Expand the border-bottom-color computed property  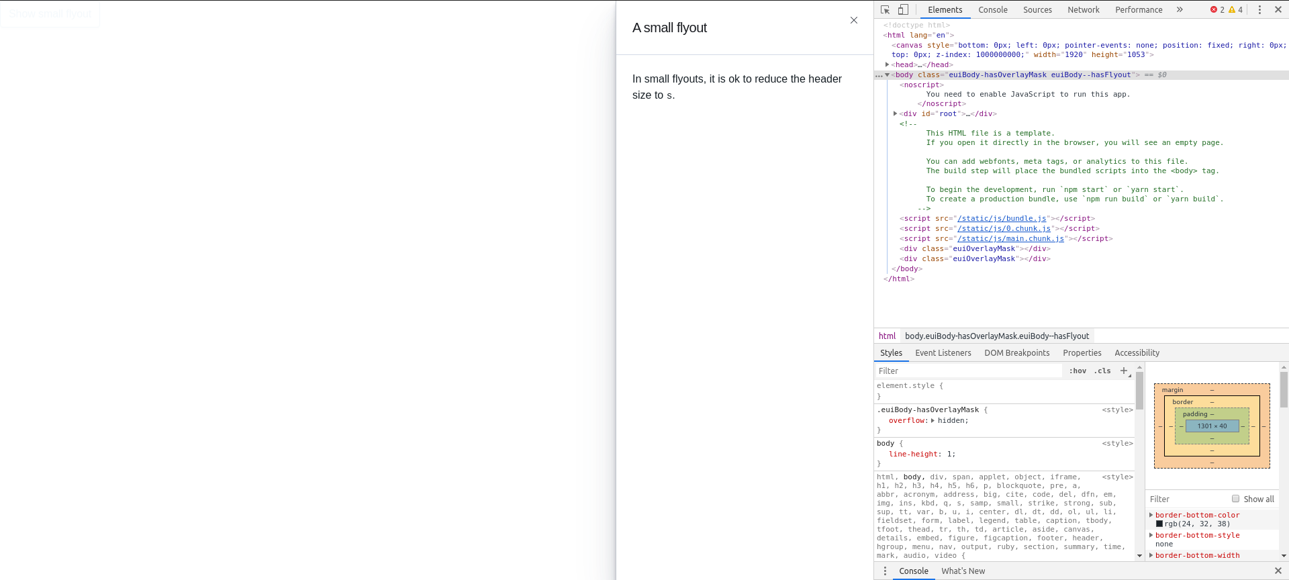[1151, 515]
